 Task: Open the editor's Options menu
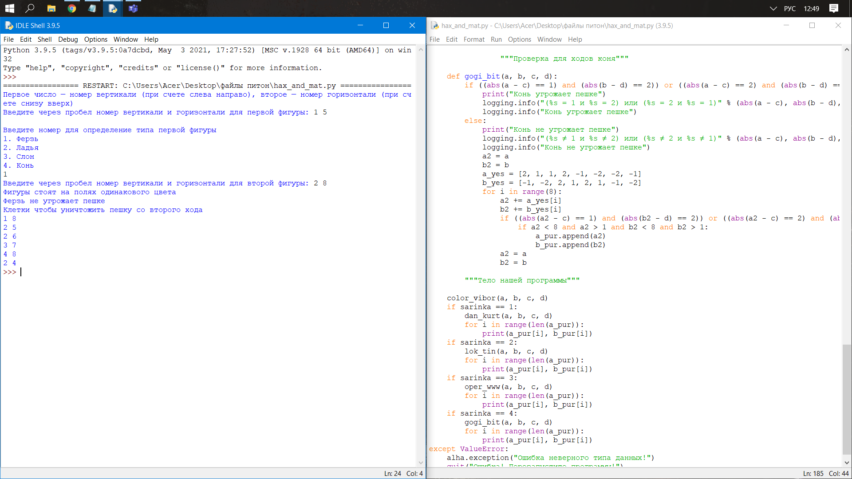[x=519, y=39]
